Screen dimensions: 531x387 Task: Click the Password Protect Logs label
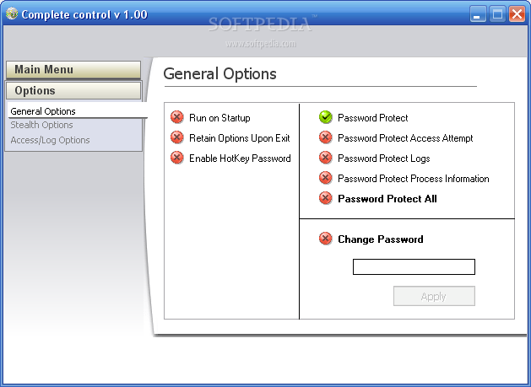pos(384,159)
